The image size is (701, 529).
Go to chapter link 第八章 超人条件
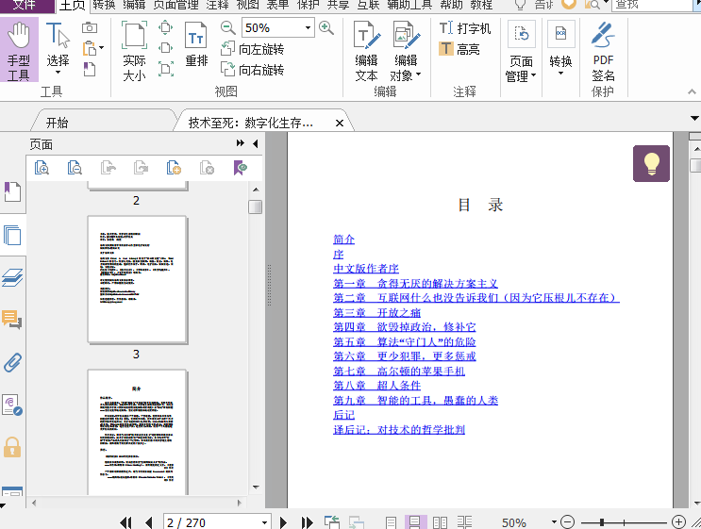pos(376,385)
